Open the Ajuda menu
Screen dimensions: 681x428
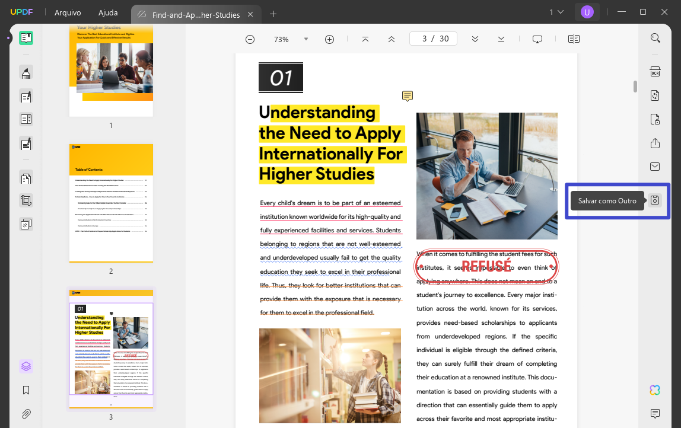[x=108, y=12]
